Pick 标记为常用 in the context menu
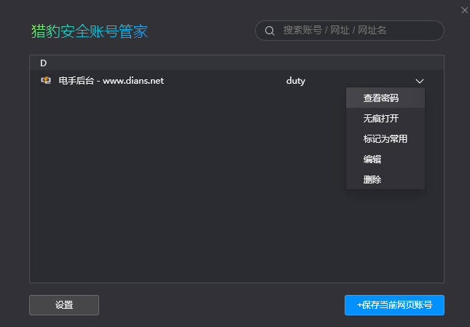This screenshot has height=327, width=470. 385,138
